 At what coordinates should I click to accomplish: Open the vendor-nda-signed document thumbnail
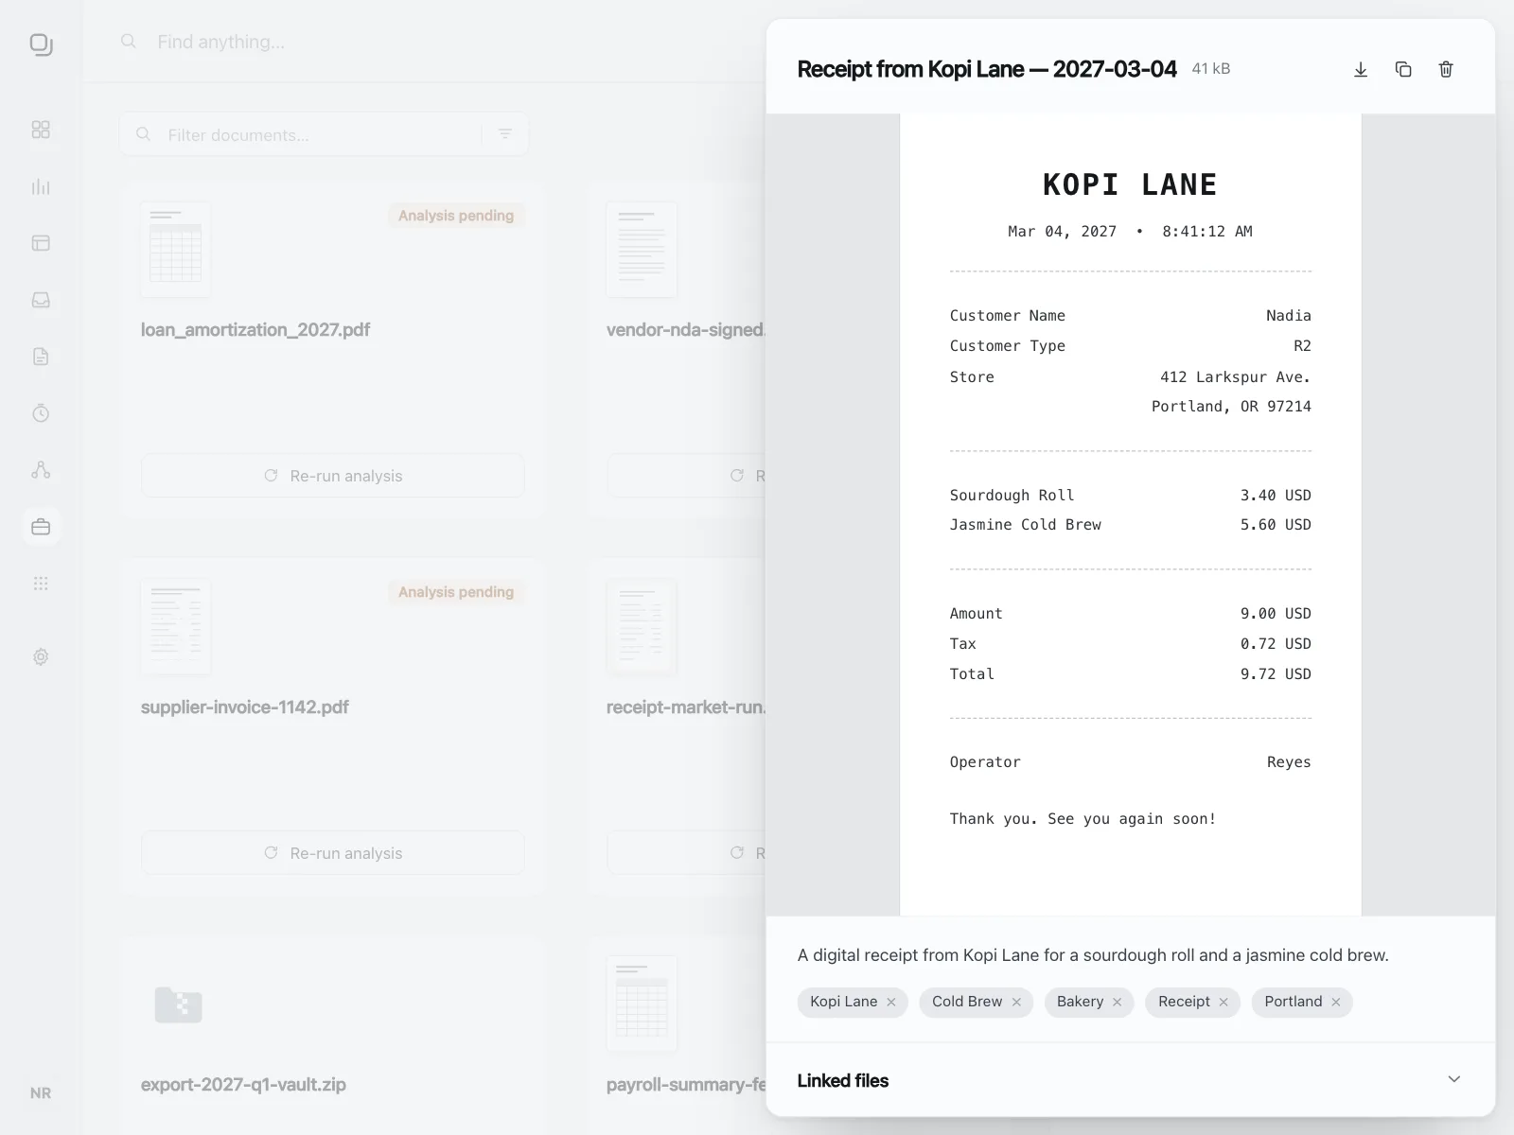[642, 250]
